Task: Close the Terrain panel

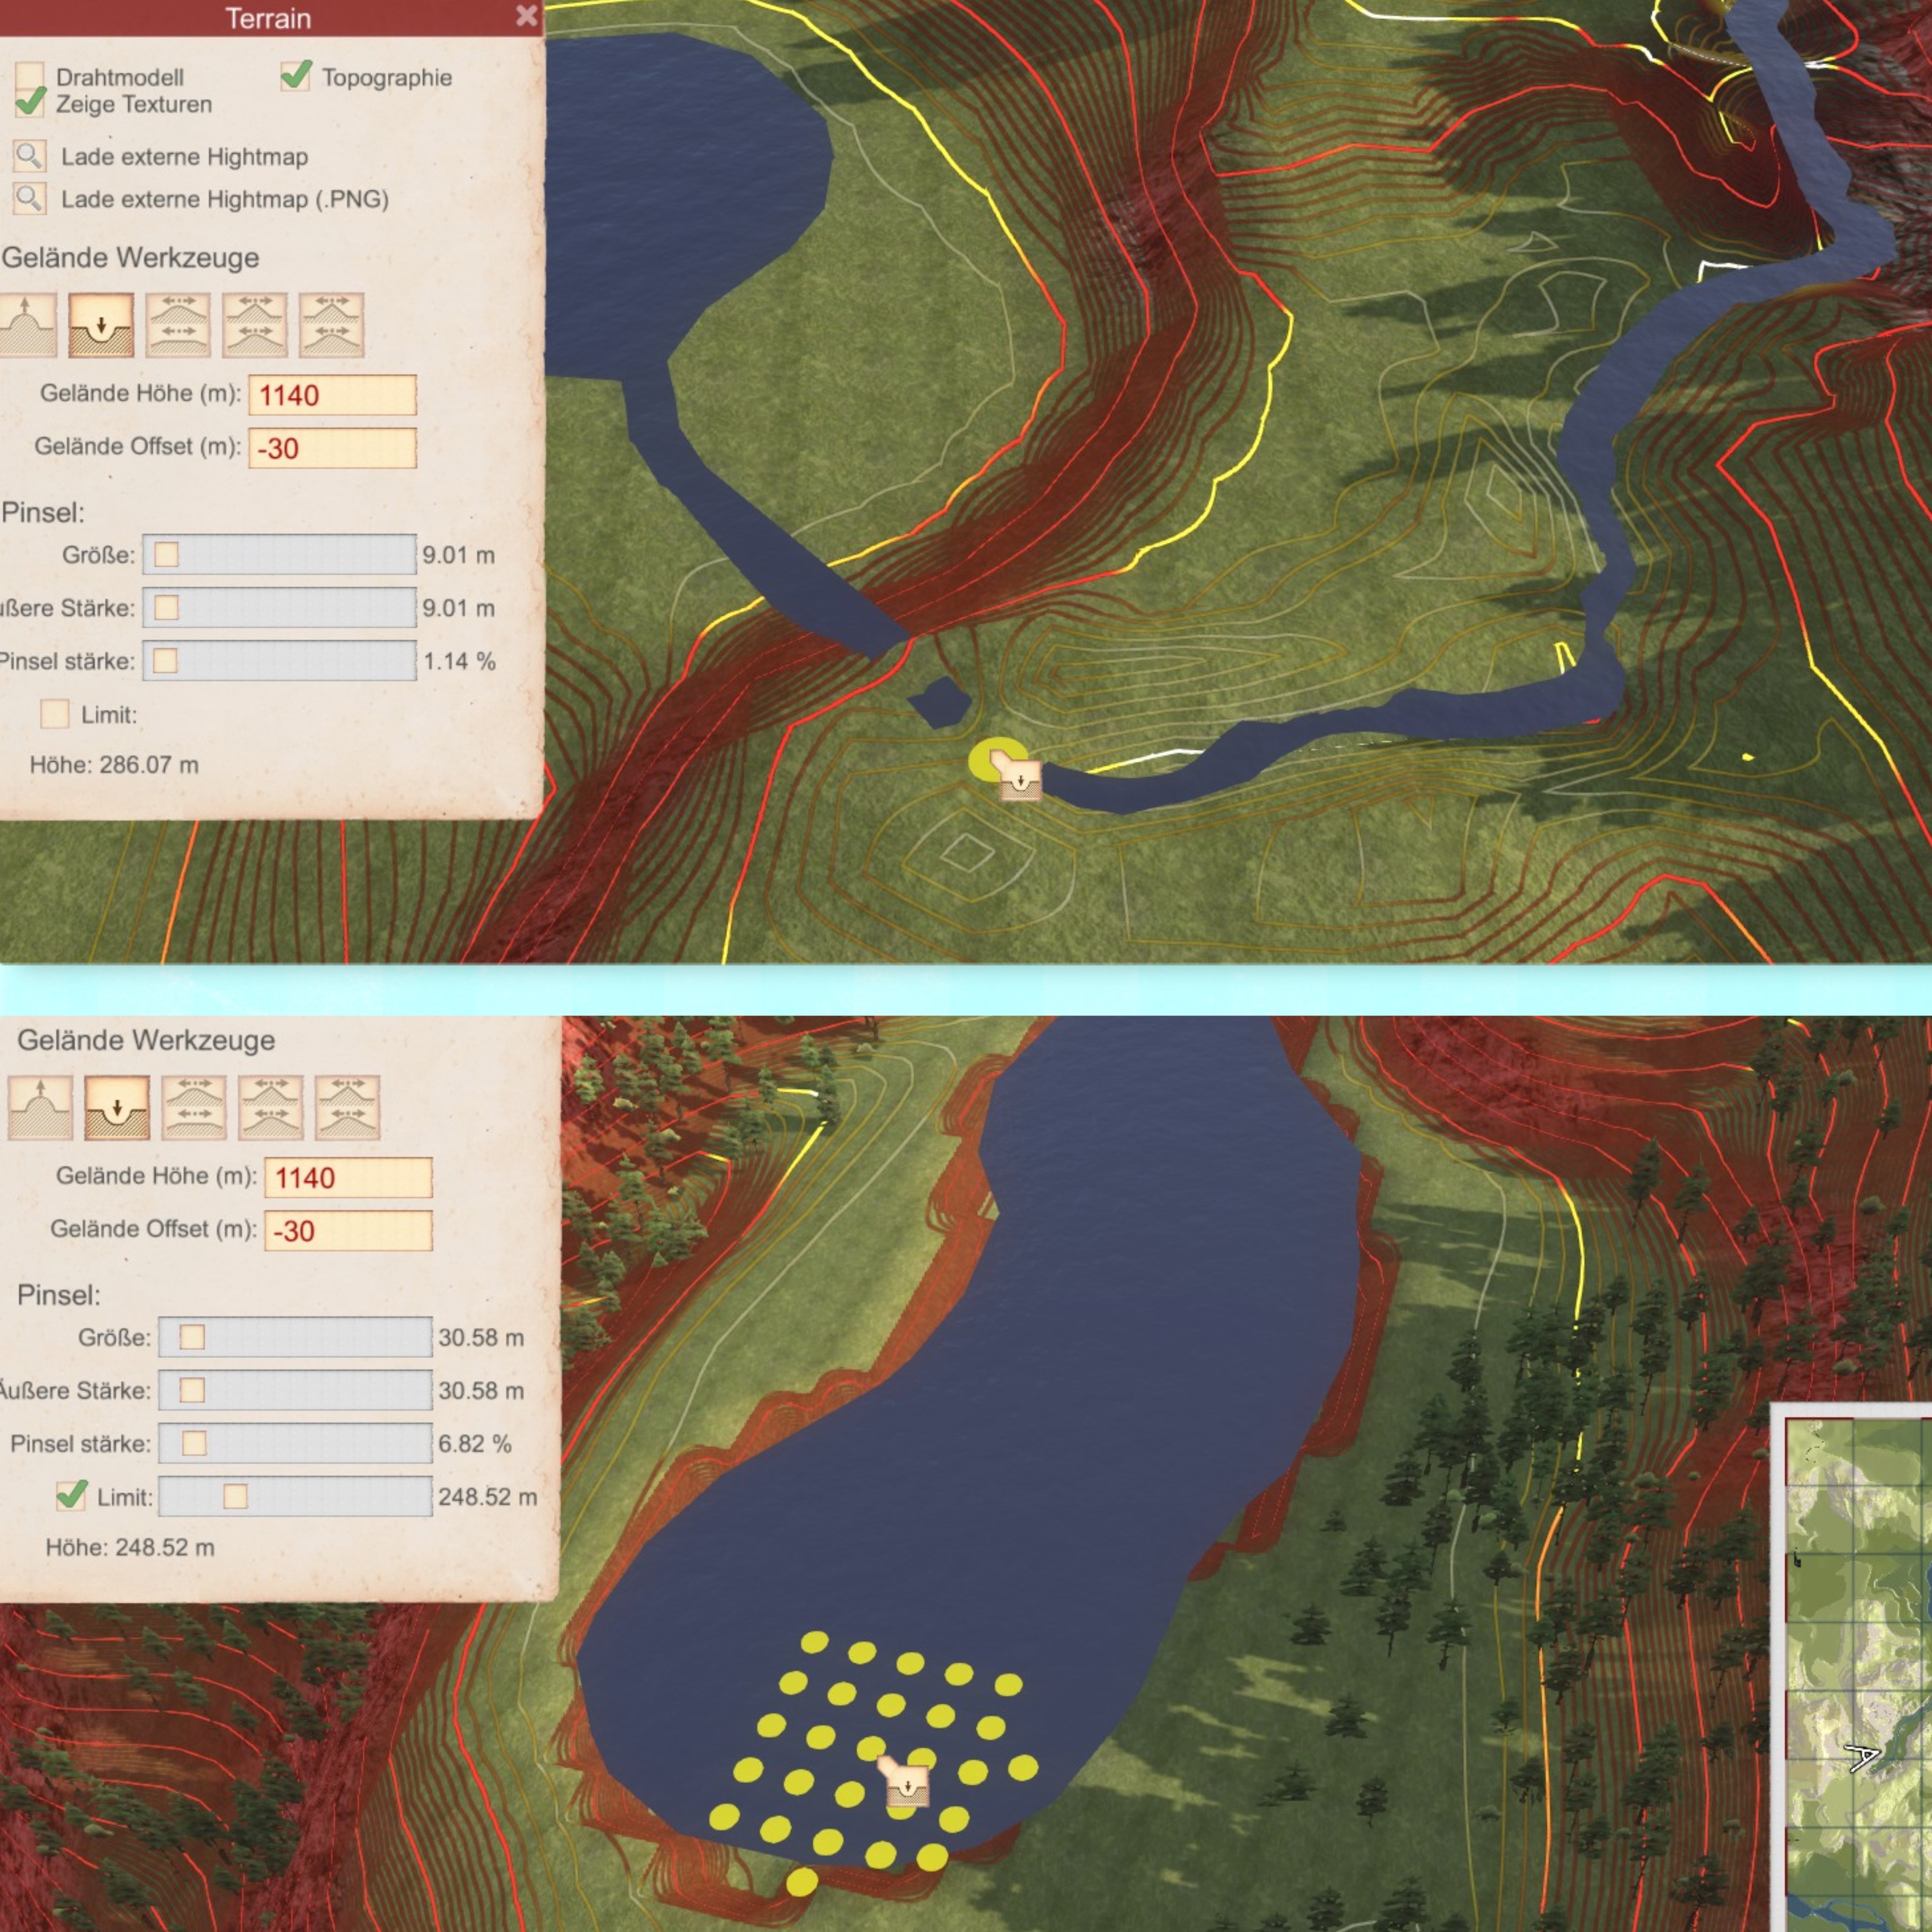Action: pos(526,16)
